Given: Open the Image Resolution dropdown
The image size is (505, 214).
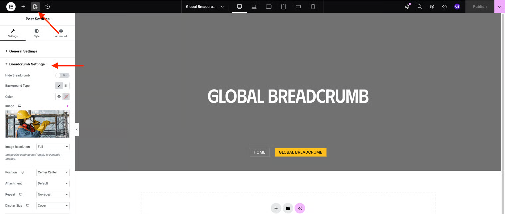Looking at the screenshot, I should (53, 147).
